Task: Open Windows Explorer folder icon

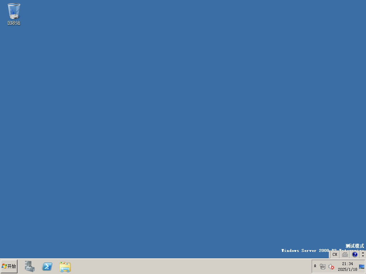Action: click(65, 267)
